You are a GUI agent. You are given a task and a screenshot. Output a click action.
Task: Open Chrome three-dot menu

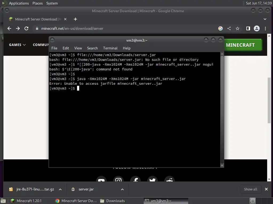pos(265,28)
